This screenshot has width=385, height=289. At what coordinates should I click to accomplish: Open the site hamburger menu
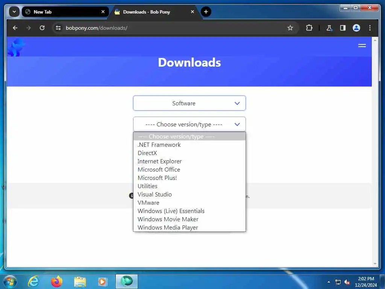pos(362,46)
